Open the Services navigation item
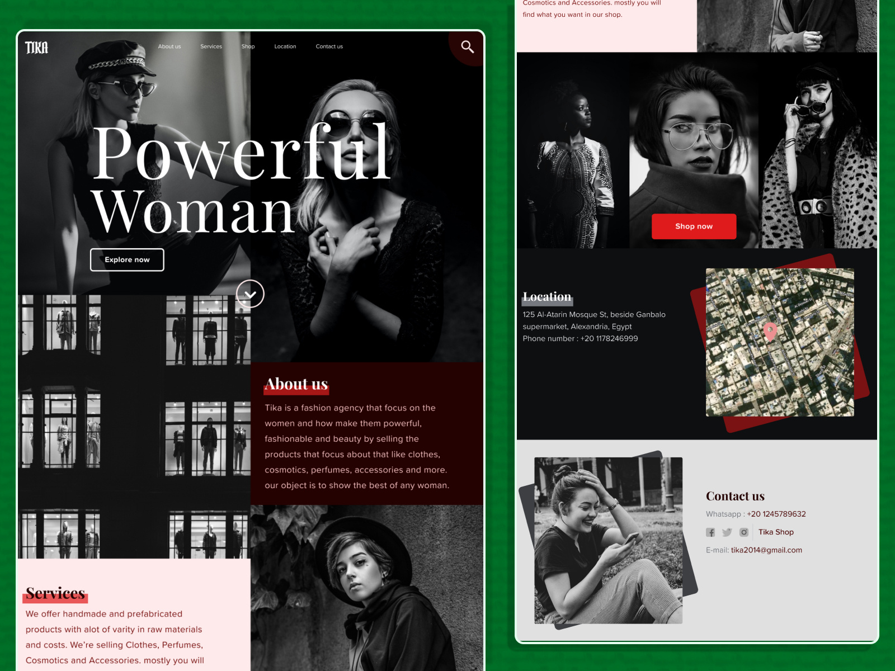895x671 pixels. 211,46
